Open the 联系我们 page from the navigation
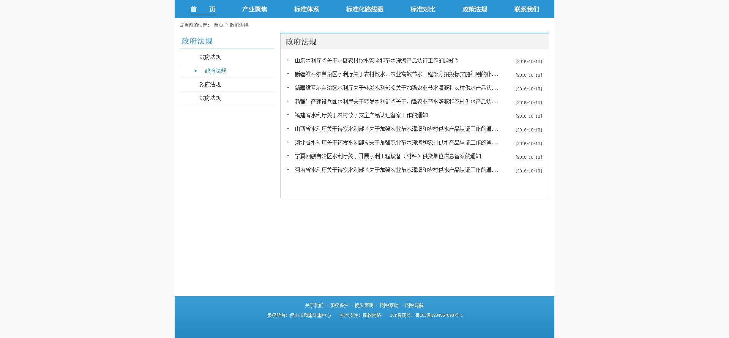729x338 pixels. (x=526, y=9)
